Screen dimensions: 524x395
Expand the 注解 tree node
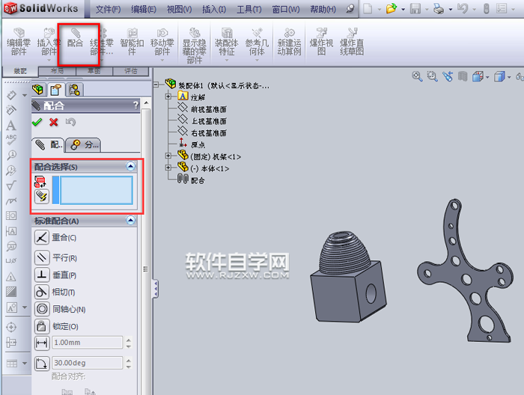168,97
